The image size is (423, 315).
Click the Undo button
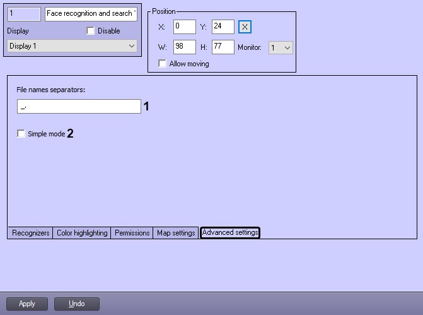76,304
